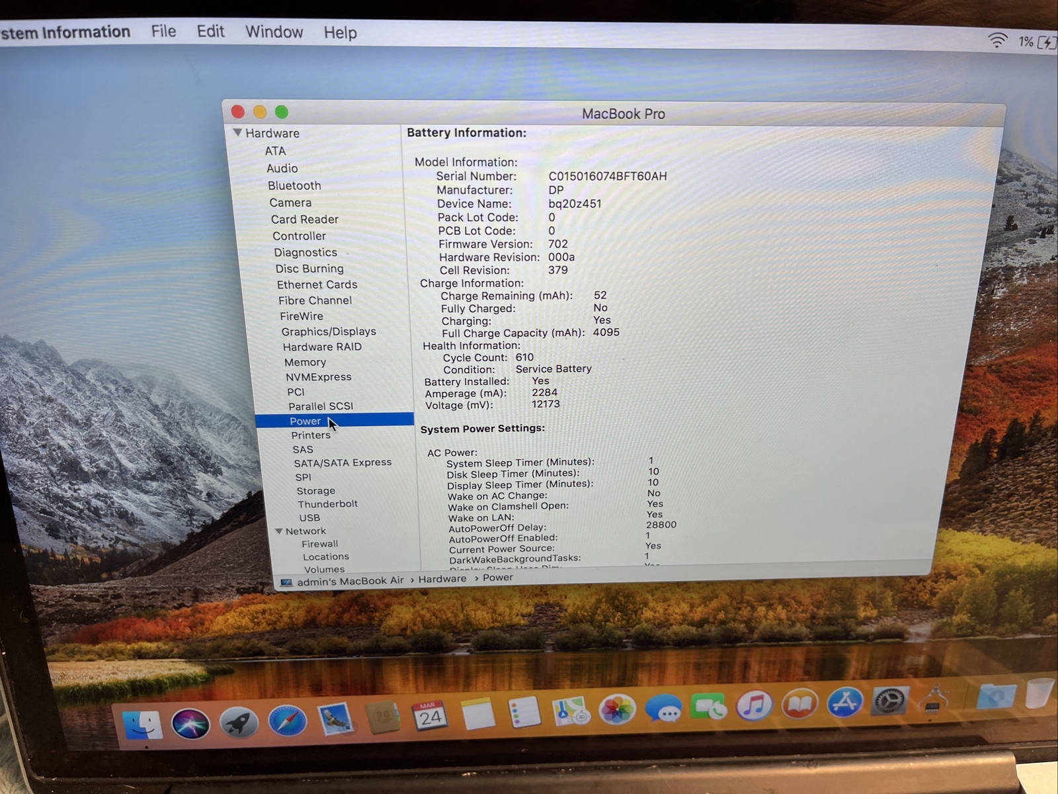The image size is (1058, 794).
Task: Open Notes icon in Dock
Action: point(477,715)
